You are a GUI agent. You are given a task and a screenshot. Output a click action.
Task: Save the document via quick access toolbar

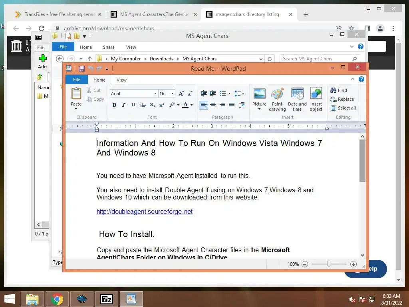(x=81, y=69)
